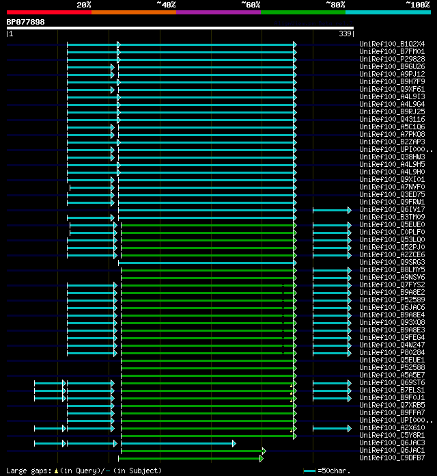
Task: Click subject name UniRef100_Q4W247
Action: tap(392, 345)
